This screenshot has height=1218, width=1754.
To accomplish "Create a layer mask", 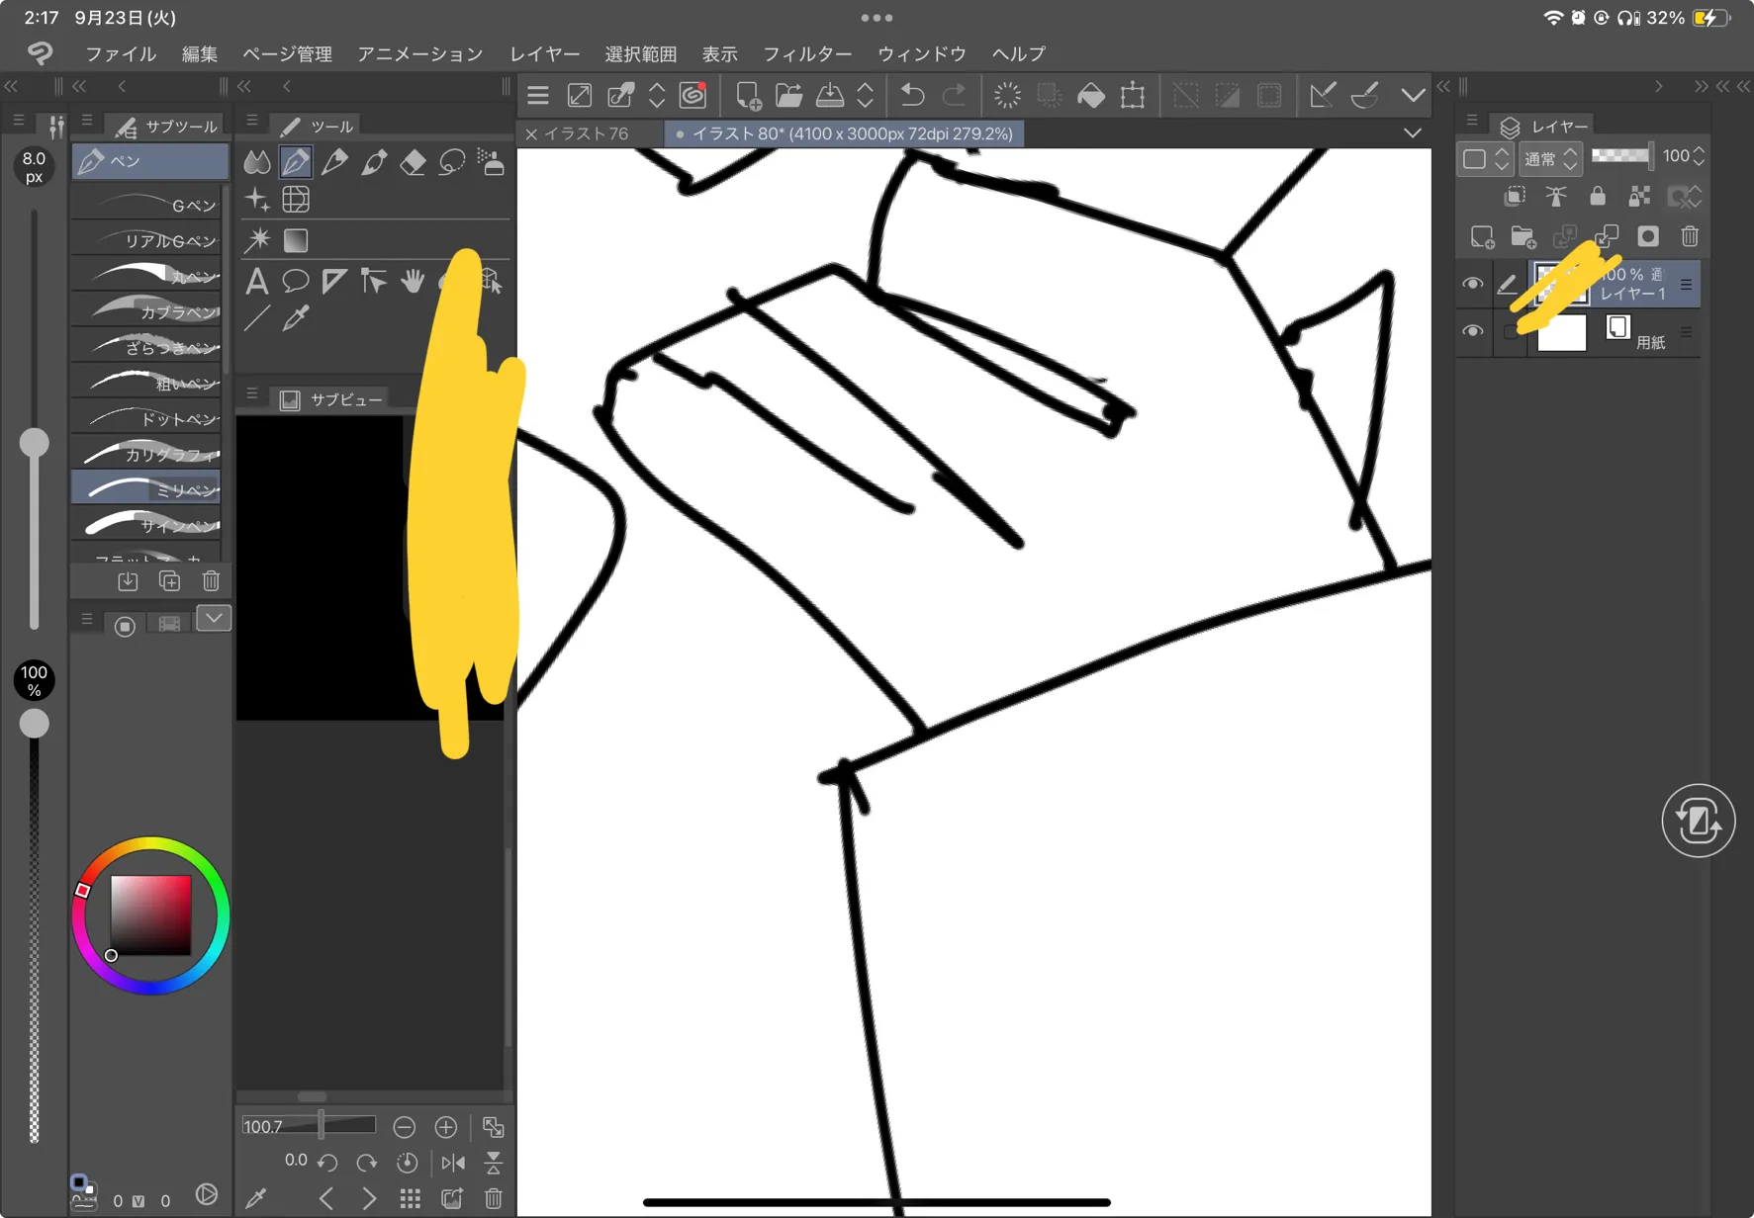I will [x=1648, y=236].
